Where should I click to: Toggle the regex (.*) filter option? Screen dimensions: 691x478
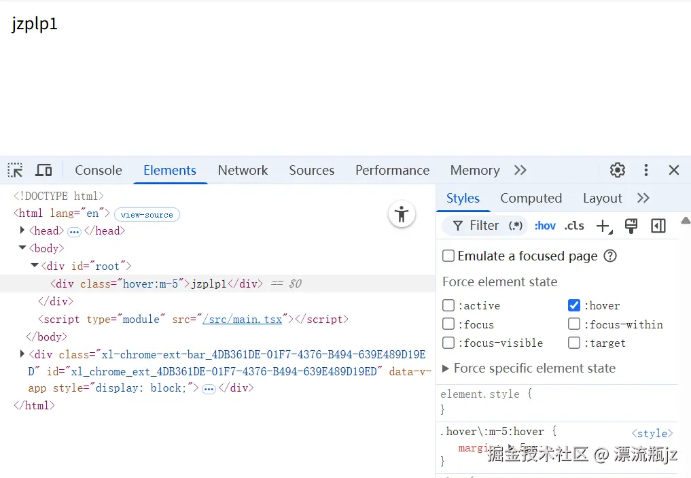[516, 226]
